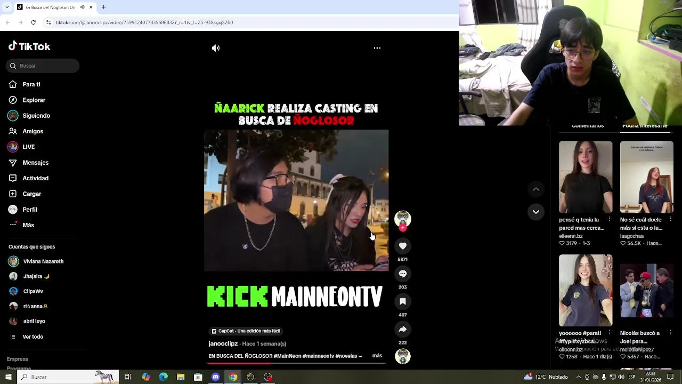Like the video with the heart icon
This screenshot has width=682, height=384.
[x=403, y=246]
